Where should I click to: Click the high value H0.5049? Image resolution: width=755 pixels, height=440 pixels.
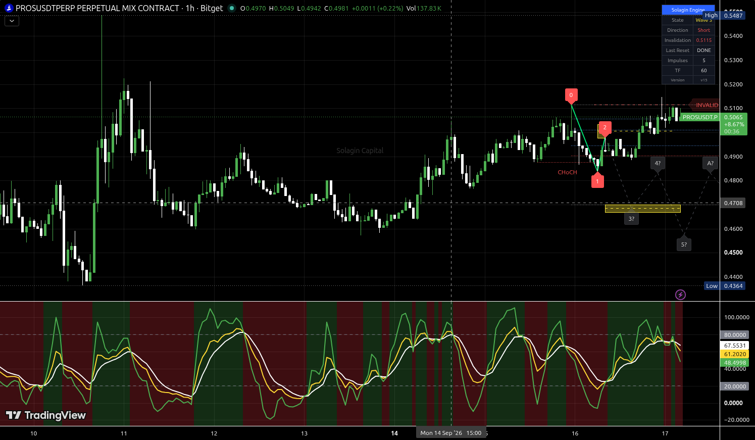281,9
